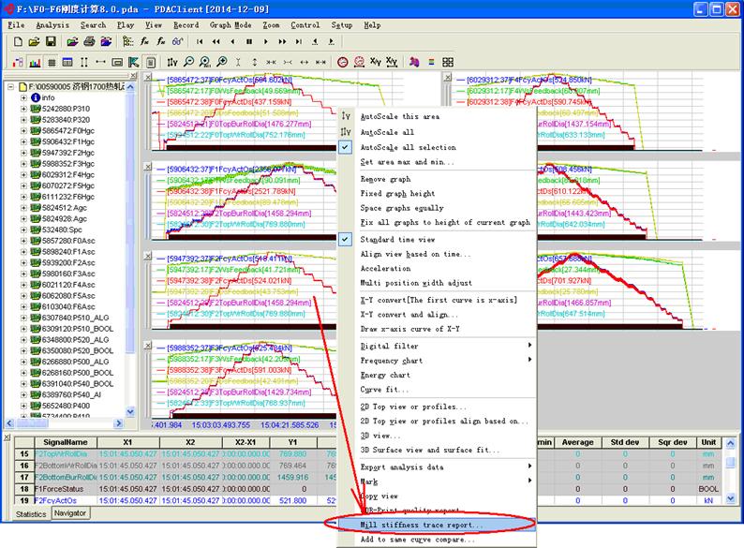Click the Average column header
Viewport: 744px width, 548px height.
[x=577, y=442]
